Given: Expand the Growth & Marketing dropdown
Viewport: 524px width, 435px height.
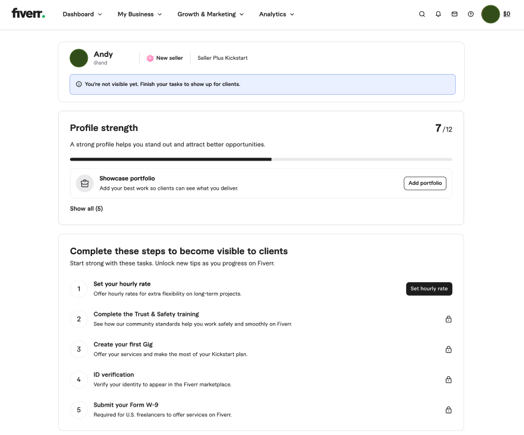Looking at the screenshot, I should [x=210, y=14].
